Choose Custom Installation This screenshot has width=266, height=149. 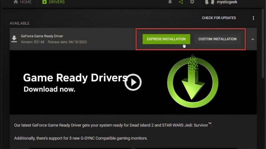pyautogui.click(x=217, y=39)
